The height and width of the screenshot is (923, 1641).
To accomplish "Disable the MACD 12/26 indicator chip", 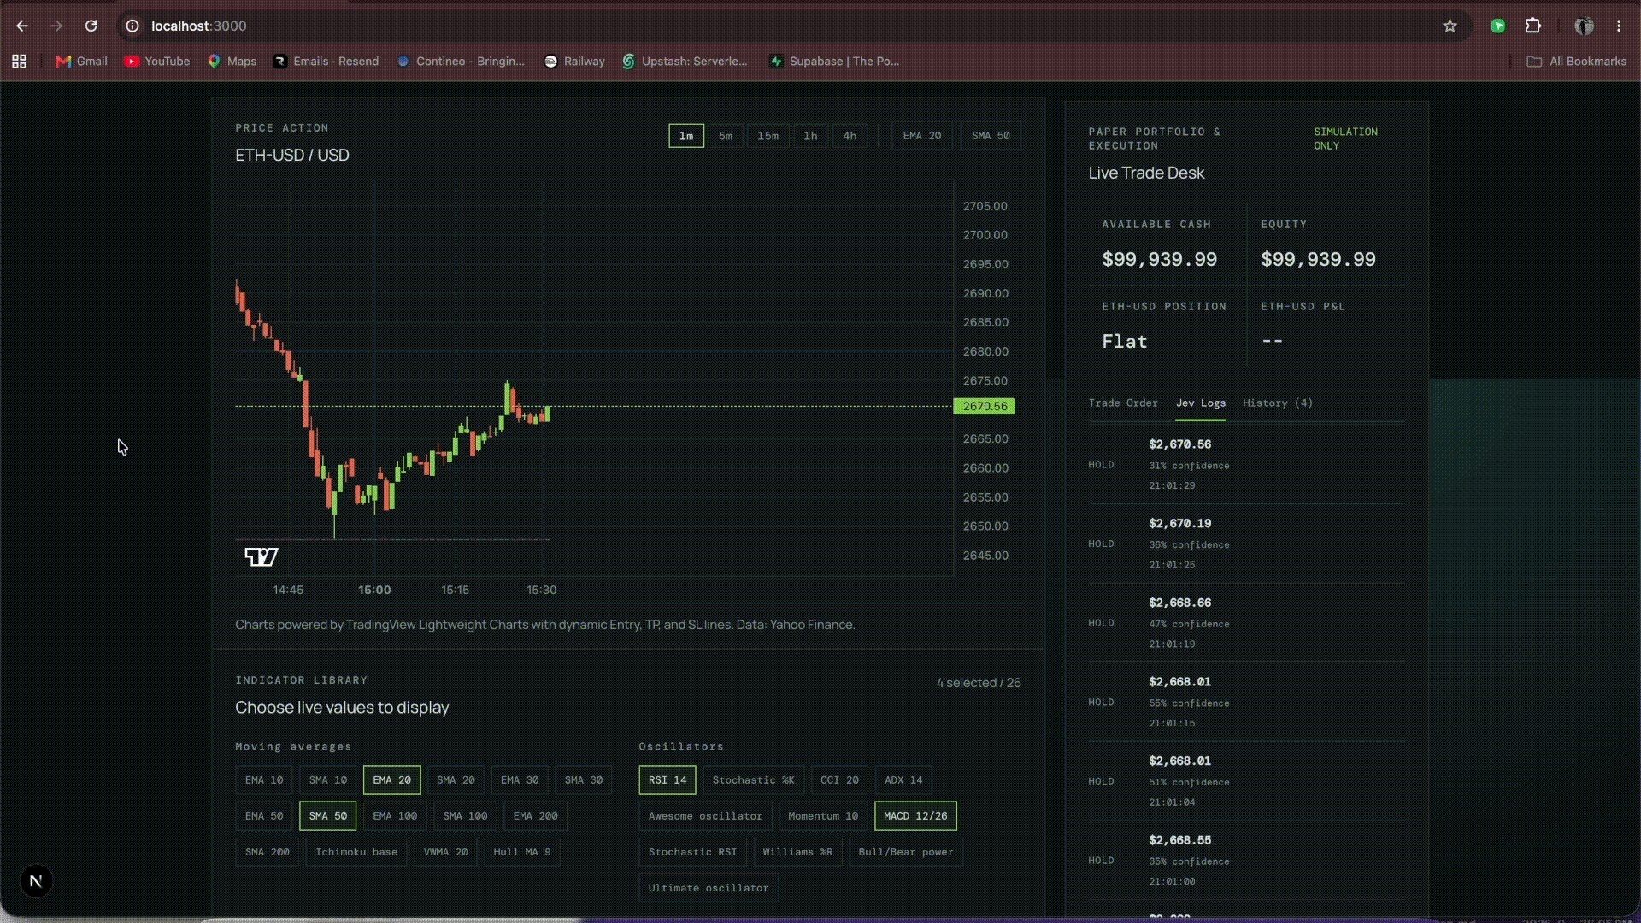I will coord(915,816).
